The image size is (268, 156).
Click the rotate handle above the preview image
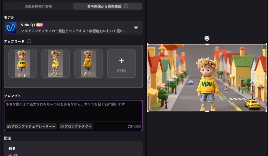(207, 38)
